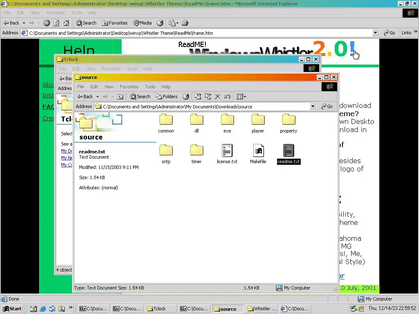Open Help menu in source window
This screenshot has height=314, width=419.
coord(166,87)
